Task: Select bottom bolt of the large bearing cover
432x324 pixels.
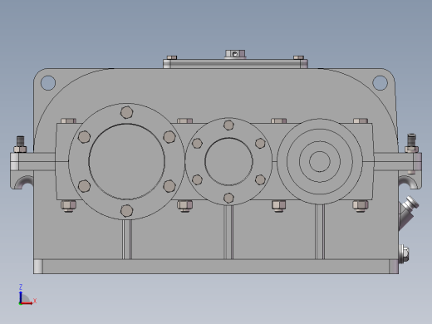Action: coord(126,211)
